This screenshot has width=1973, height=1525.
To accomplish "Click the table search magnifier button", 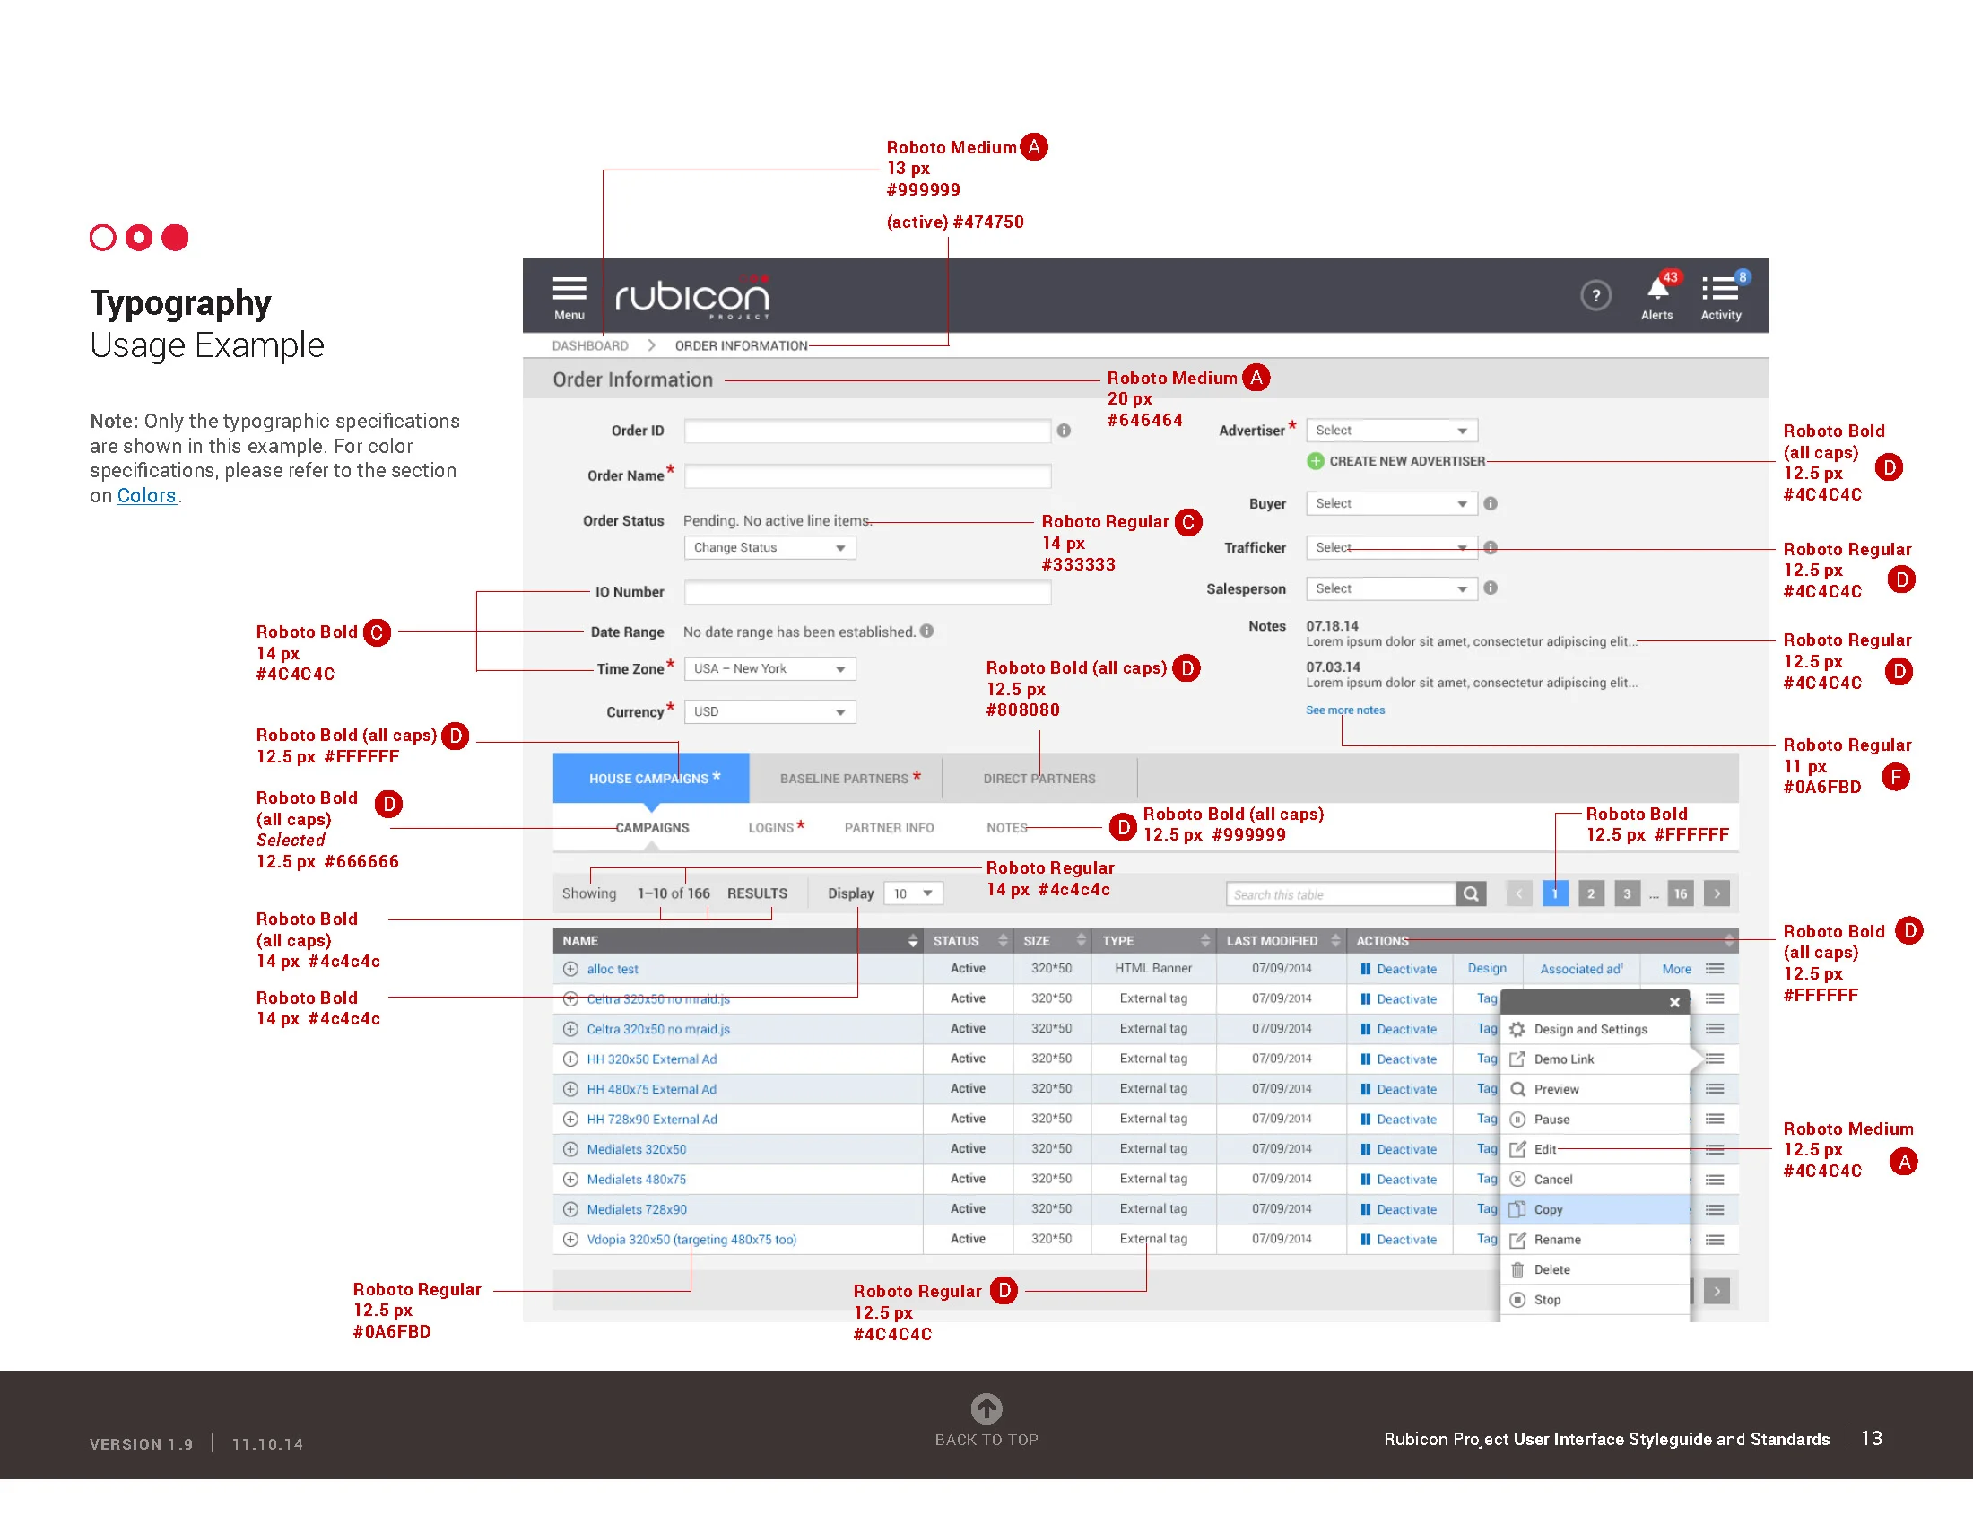I will click(1471, 894).
